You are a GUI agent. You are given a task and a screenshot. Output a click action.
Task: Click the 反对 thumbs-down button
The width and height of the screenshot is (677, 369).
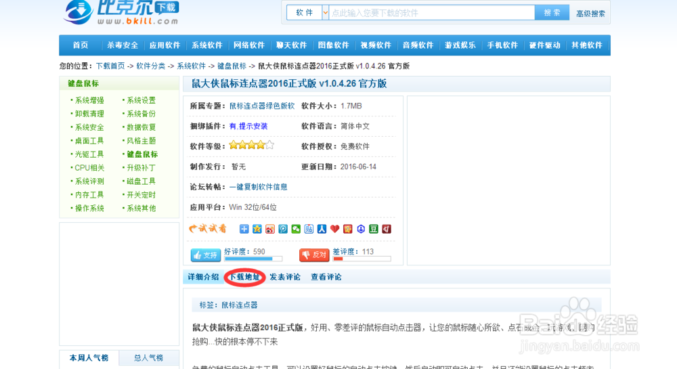click(314, 255)
